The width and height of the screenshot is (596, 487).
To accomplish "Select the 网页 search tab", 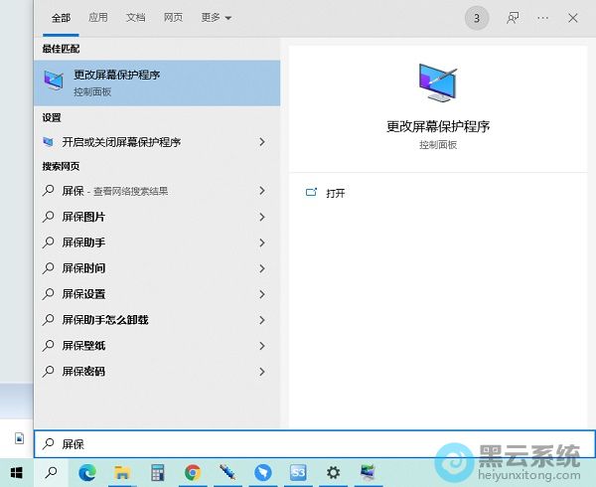I will tap(173, 18).
